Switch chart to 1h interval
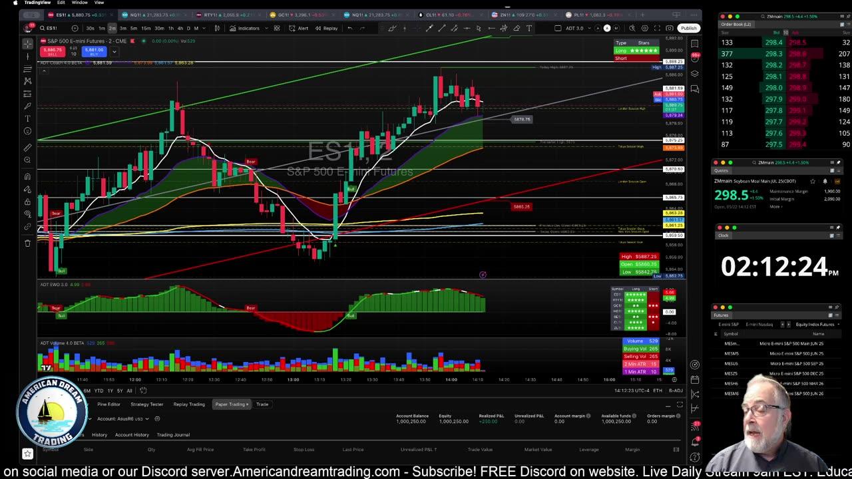 [171, 28]
